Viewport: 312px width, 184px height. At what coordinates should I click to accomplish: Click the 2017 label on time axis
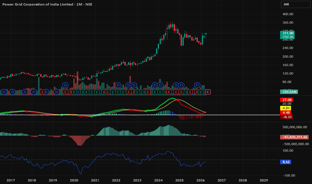[11, 180]
